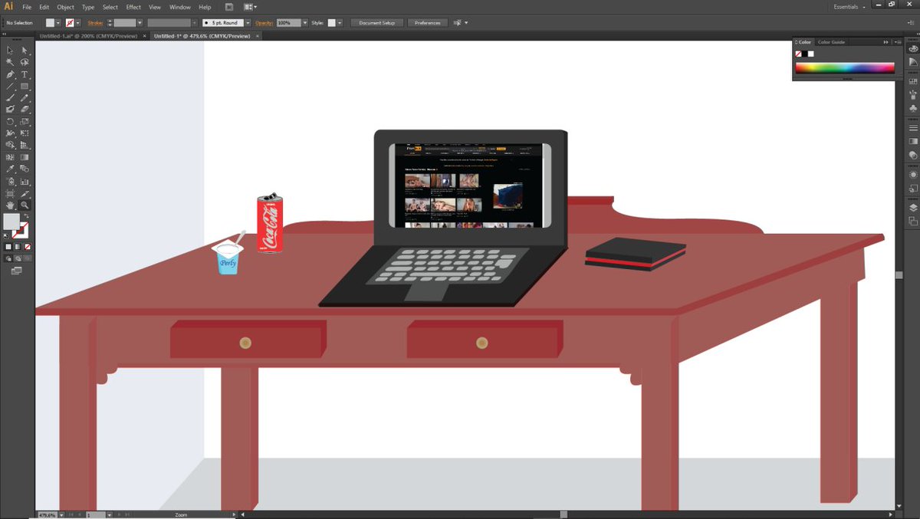Select the Rectangle tool
The width and height of the screenshot is (920, 519).
click(25, 86)
